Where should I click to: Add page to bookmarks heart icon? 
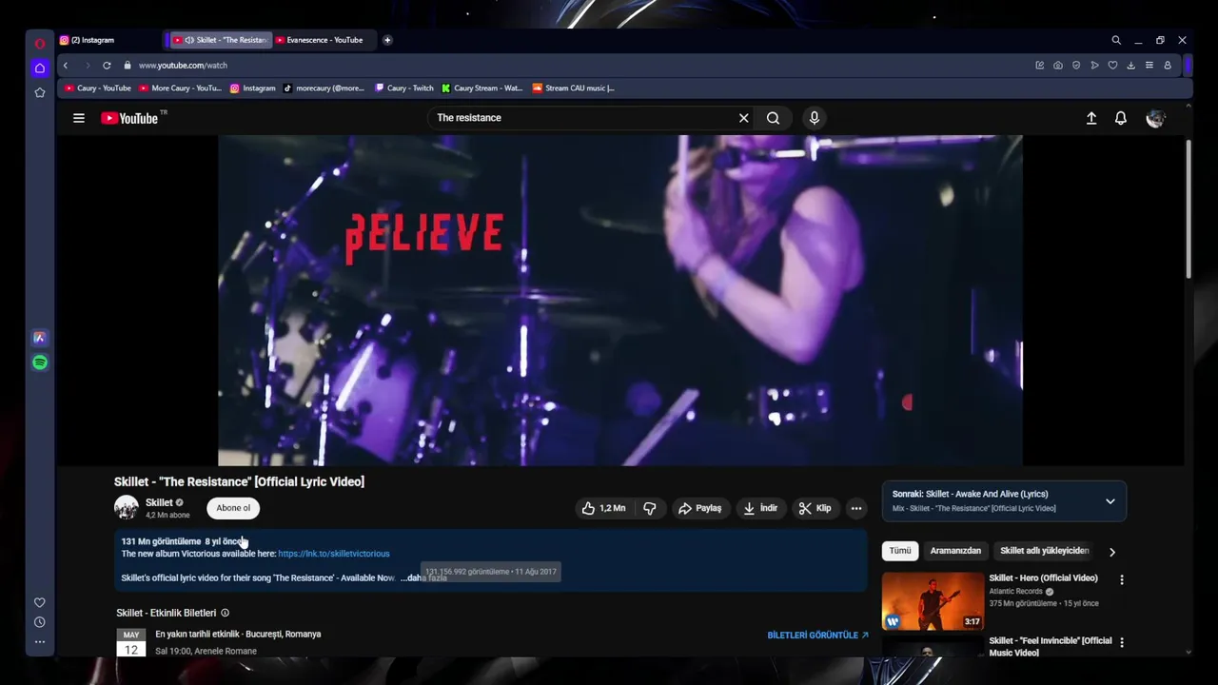point(1112,66)
